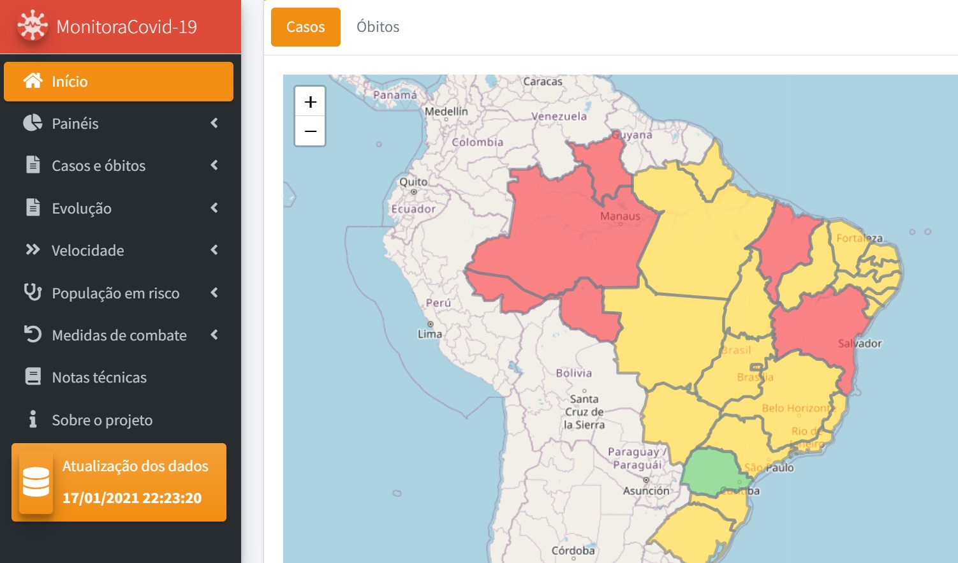Click the Medellín city label on map
This screenshot has width=958, height=563.
tap(446, 111)
